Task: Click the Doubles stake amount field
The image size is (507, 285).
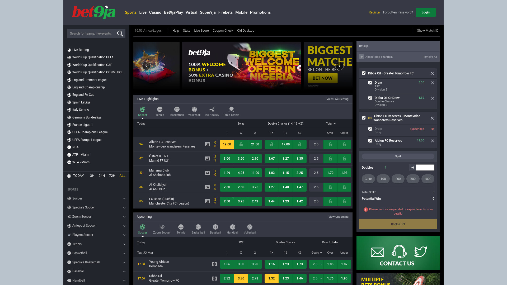Action: [x=425, y=168]
